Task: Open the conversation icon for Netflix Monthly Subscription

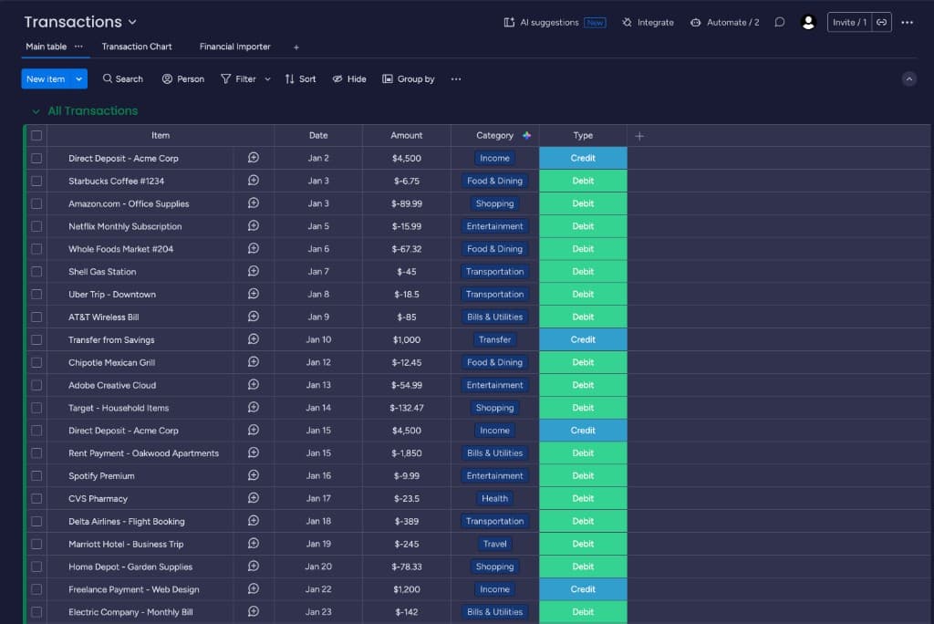Action: [x=253, y=225]
